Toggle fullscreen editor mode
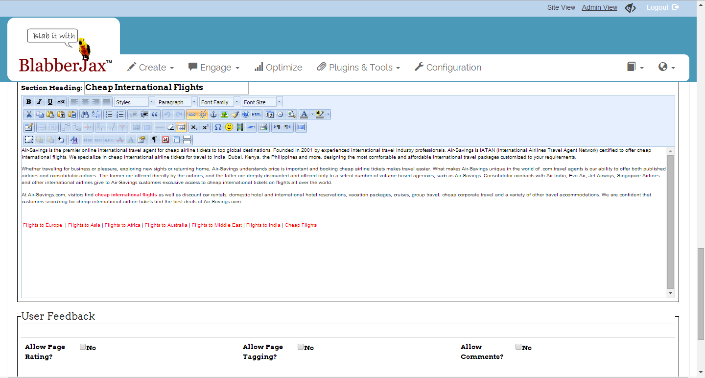Image resolution: width=705 pixels, height=378 pixels. [x=301, y=127]
